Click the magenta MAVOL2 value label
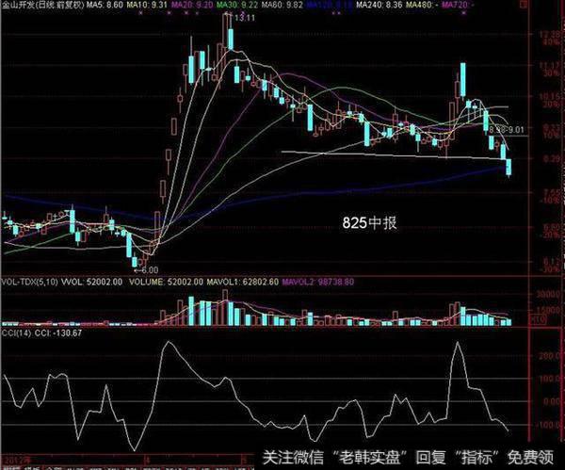Image resolution: width=565 pixels, height=470 pixels. point(307,280)
